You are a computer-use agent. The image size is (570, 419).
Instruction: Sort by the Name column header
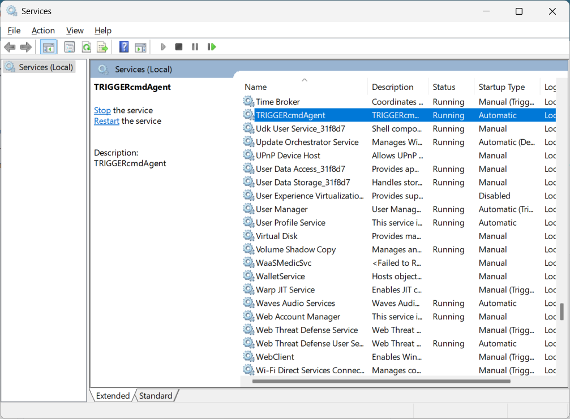click(x=305, y=87)
